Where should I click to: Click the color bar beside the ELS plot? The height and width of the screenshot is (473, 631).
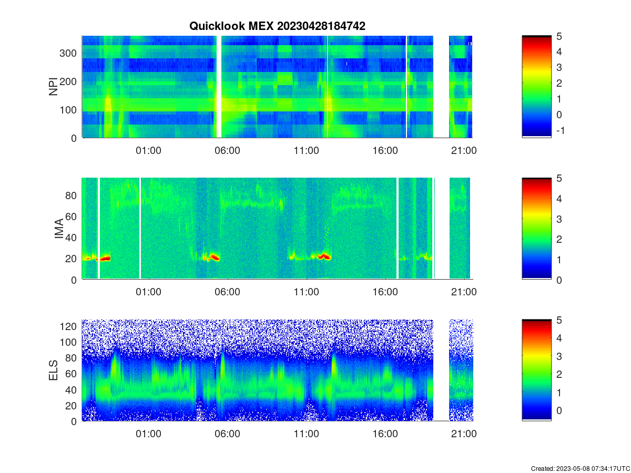click(536, 370)
